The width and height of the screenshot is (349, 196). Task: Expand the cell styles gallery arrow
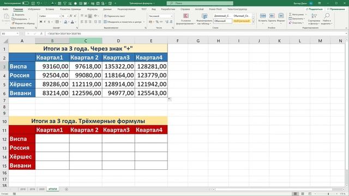point(253,22)
